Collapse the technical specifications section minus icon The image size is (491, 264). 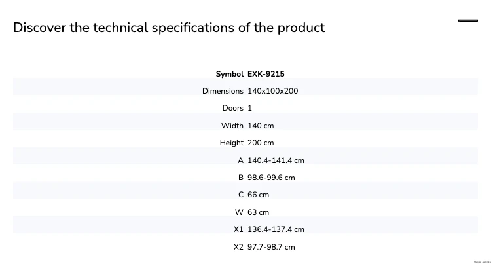click(468, 21)
